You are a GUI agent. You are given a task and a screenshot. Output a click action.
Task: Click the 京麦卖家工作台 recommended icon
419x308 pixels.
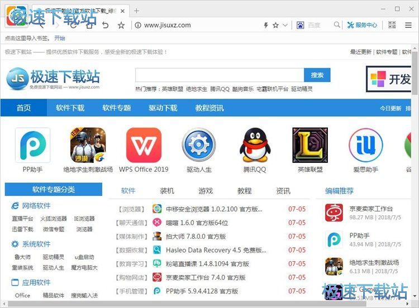tap(334, 213)
